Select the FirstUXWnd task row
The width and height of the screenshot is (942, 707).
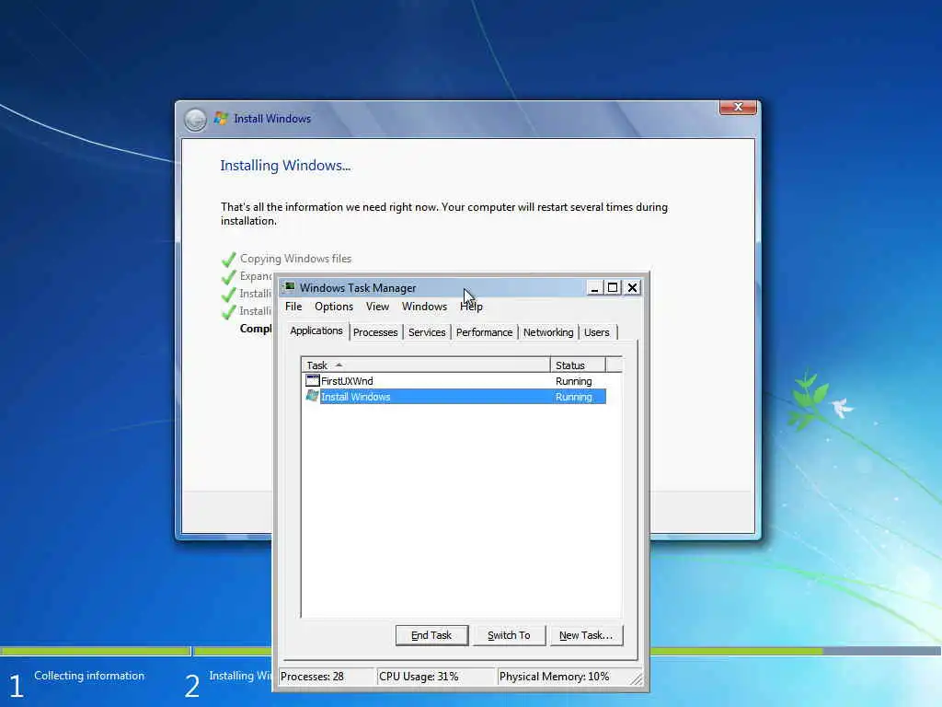click(x=454, y=380)
